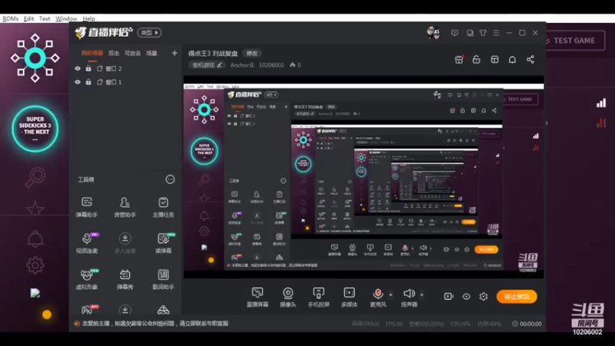This screenshot has height=346, width=615.
Task: Toggle the lock for 窗口 2
Action: tap(88, 68)
